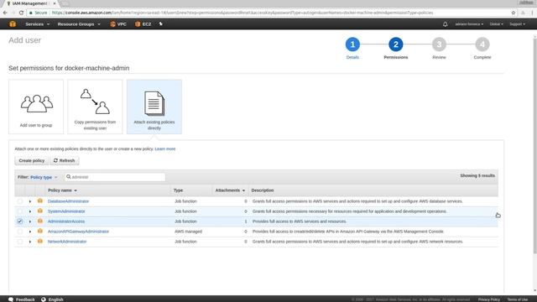The height and width of the screenshot is (302, 537).
Task: Open the Terms of Use footer link
Action: (518, 299)
